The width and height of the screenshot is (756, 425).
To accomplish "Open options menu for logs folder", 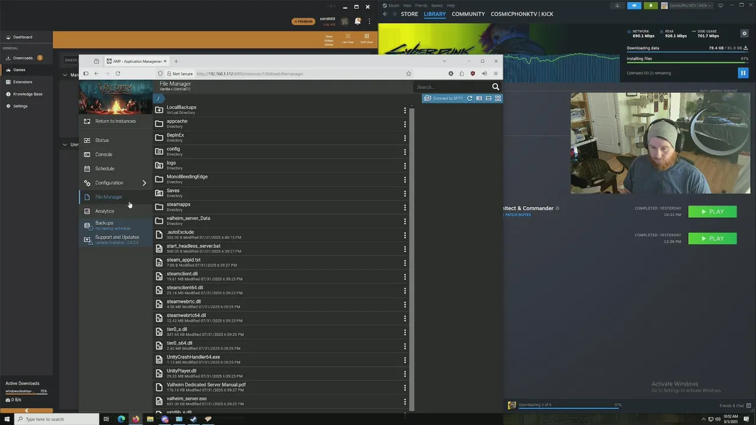I will pyautogui.click(x=405, y=166).
